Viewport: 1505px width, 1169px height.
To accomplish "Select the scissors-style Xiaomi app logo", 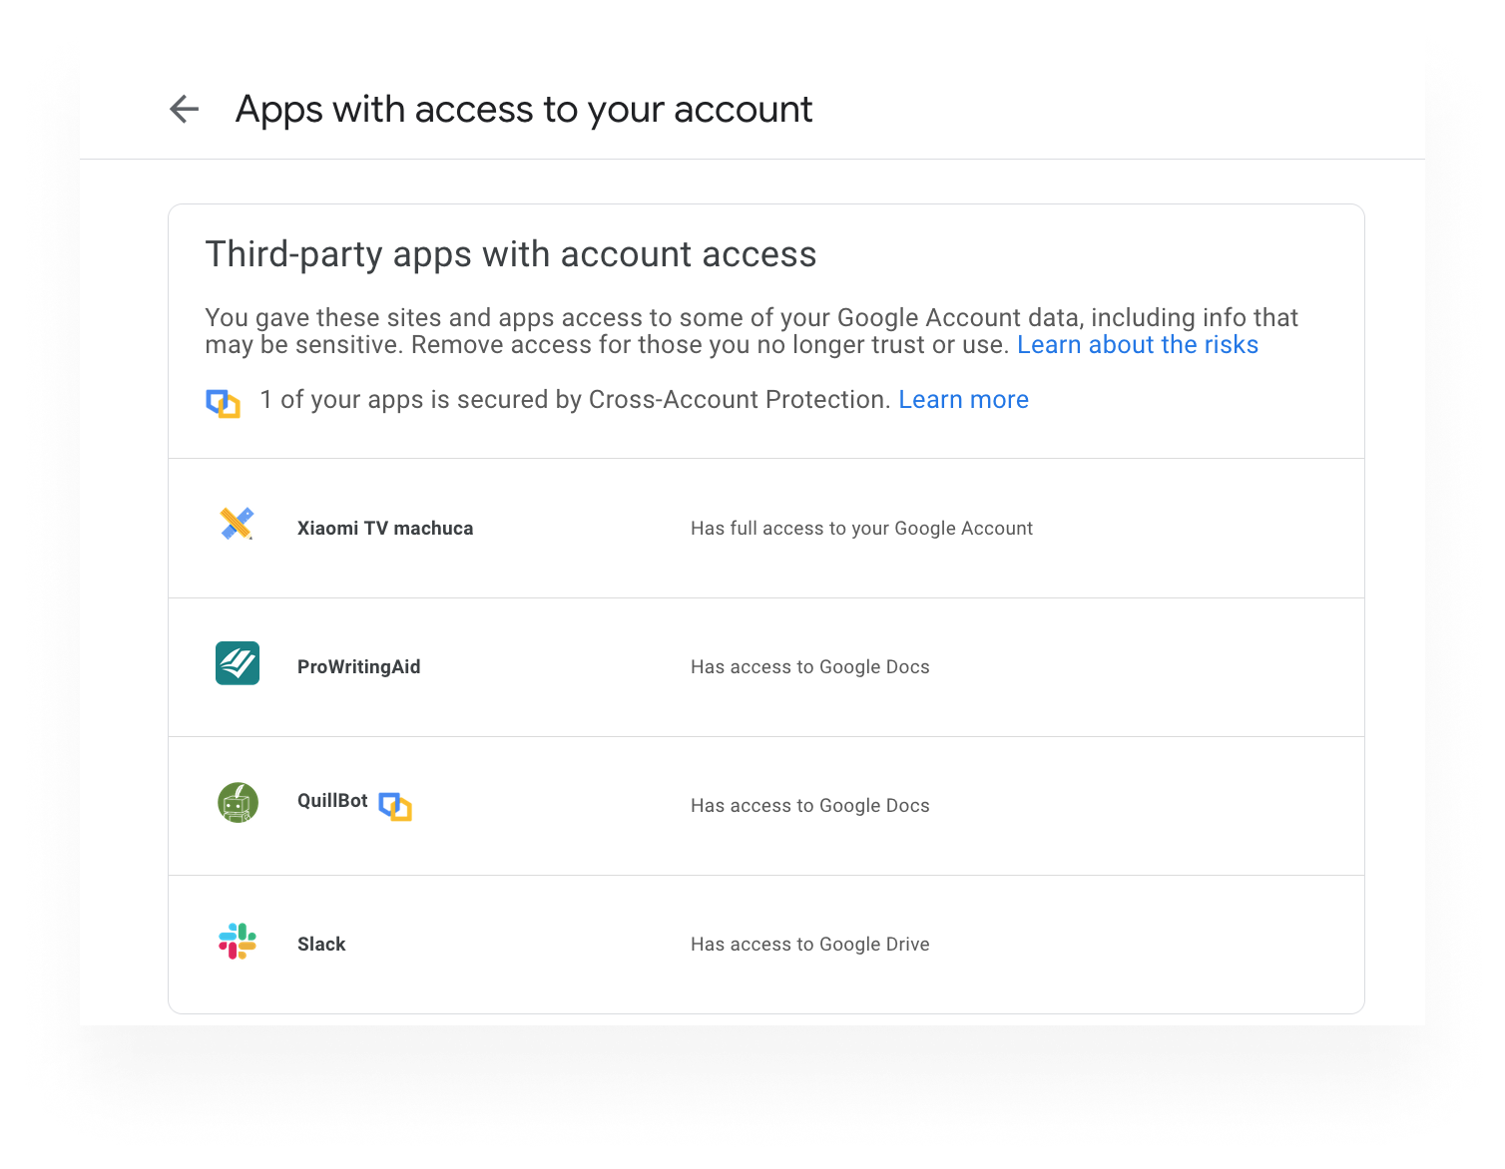I will [x=237, y=523].
